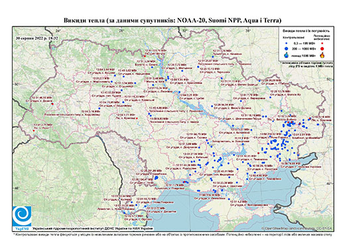
Task: Click the blue flame icon in legend
Action: click(x=287, y=55)
